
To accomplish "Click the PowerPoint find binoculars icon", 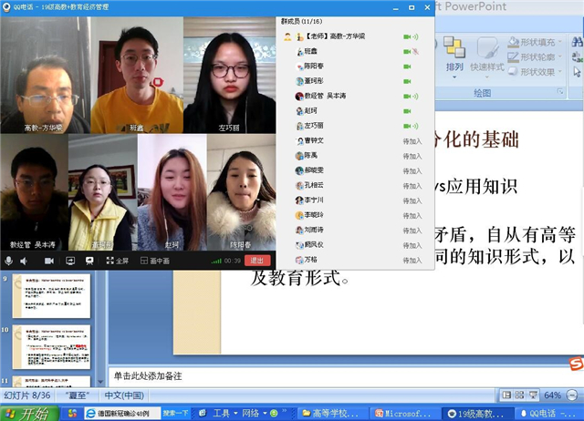I will 577,43.
